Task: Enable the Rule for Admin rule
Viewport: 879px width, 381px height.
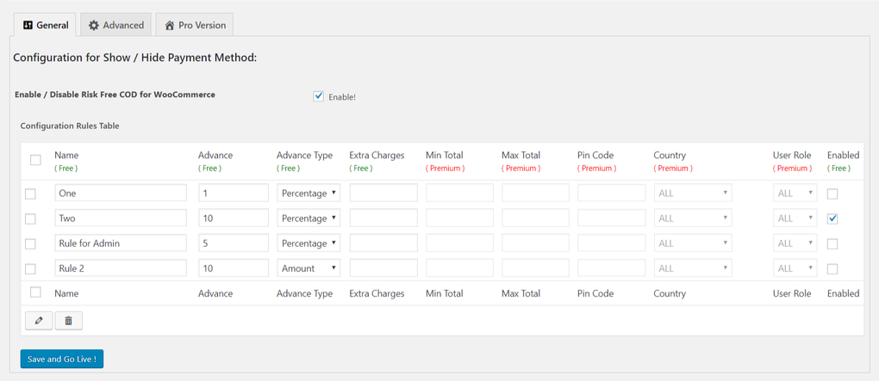Action: (832, 244)
